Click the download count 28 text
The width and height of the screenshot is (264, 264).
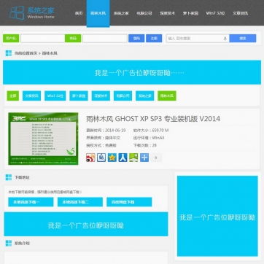pyautogui.click(x=155, y=145)
